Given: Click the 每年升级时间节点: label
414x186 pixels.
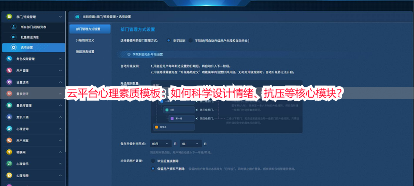Looking at the screenshot, I should (133, 144).
